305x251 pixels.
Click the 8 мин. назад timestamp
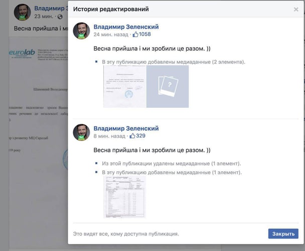tap(109, 136)
